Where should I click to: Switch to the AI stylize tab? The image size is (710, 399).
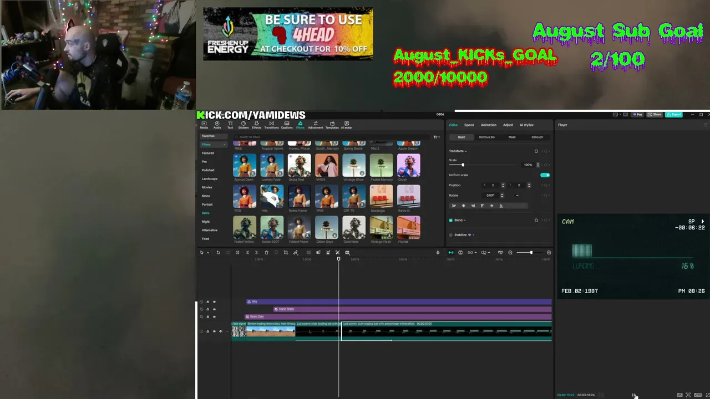[526, 125]
